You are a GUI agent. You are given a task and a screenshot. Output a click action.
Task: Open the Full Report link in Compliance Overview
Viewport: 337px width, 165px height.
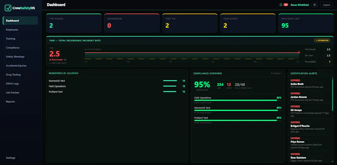coord(277,74)
